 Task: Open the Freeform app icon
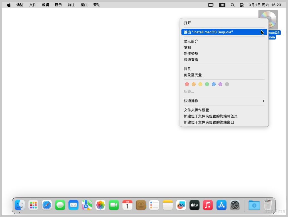tap(181, 205)
